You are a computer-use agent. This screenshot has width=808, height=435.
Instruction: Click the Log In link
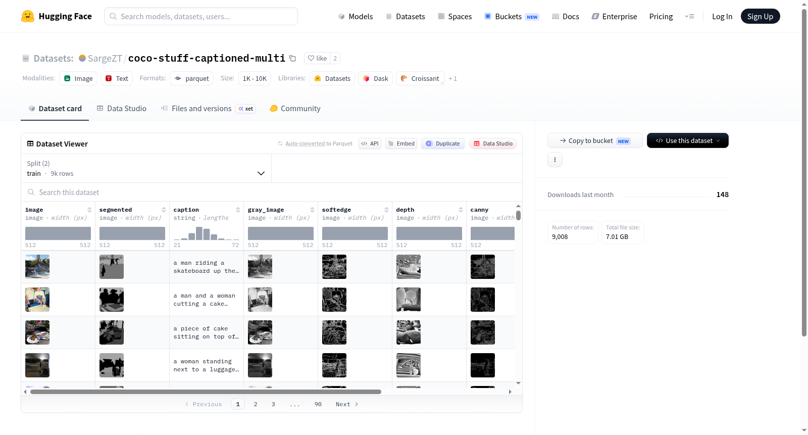click(722, 16)
